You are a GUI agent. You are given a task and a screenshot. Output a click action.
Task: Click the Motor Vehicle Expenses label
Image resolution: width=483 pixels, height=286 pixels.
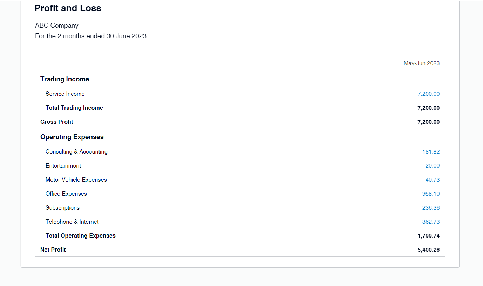(76, 180)
